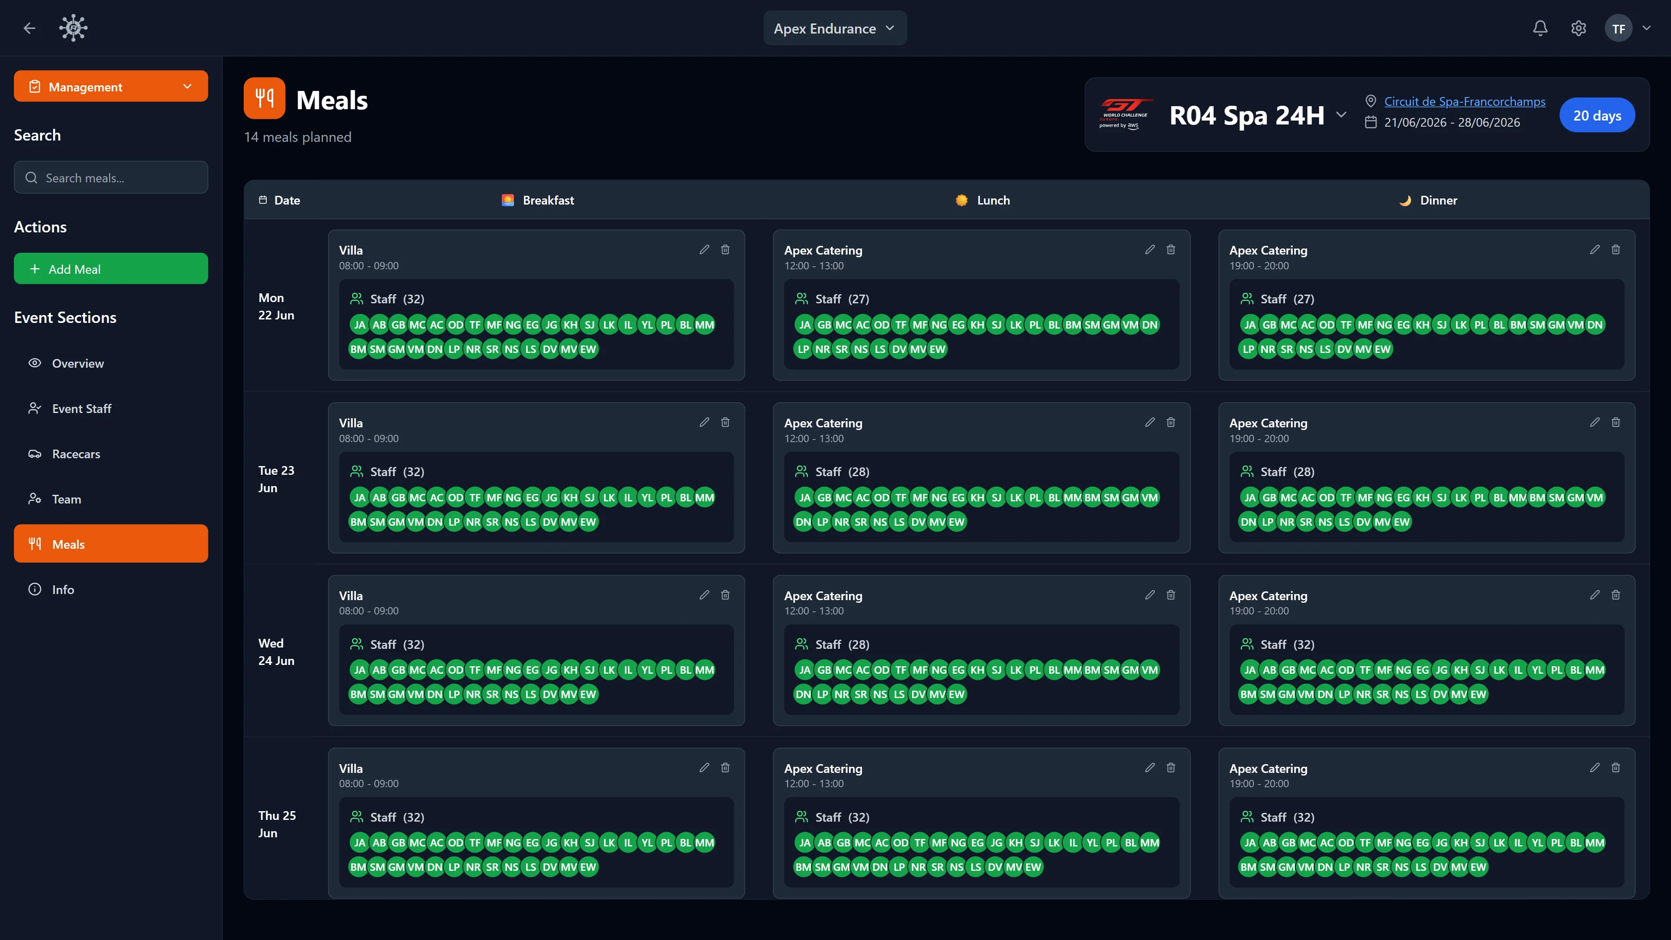Open Circuit de Spa-Francorchamps link

(1465, 101)
